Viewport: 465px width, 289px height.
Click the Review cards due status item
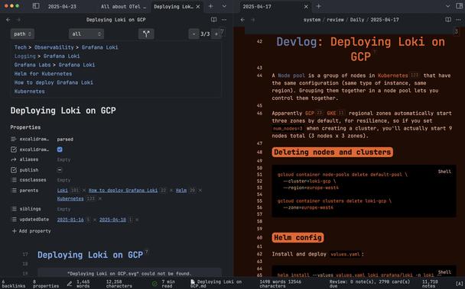(x=370, y=284)
